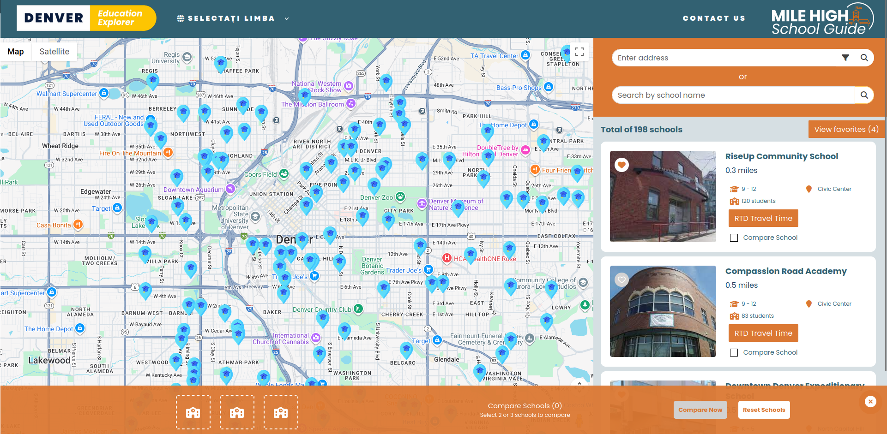Expand the language selector chevron arrow
This screenshot has height=434, width=887.
pyautogui.click(x=287, y=19)
